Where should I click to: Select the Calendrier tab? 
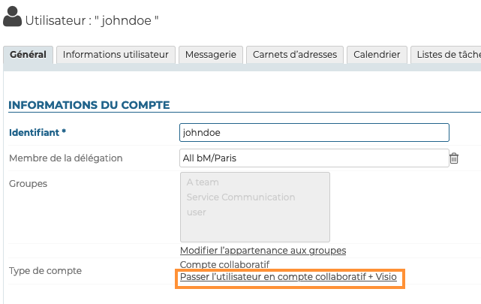(377, 55)
